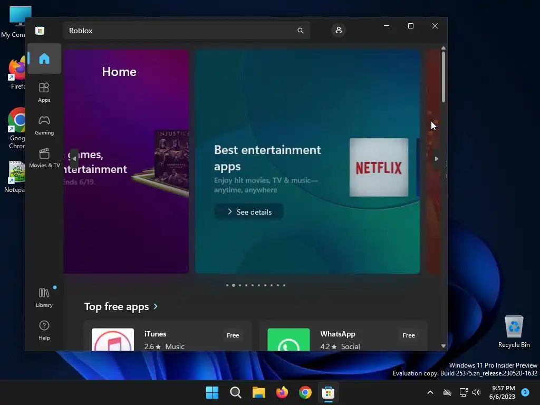Click scrollbar up arrow in Store
Viewport: 540px width, 405px height.
443,48
